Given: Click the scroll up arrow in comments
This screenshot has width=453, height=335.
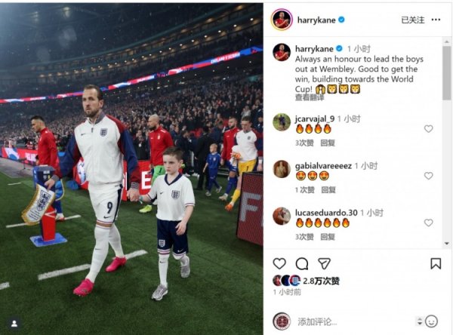Looking at the screenshot, I should 447,41.
